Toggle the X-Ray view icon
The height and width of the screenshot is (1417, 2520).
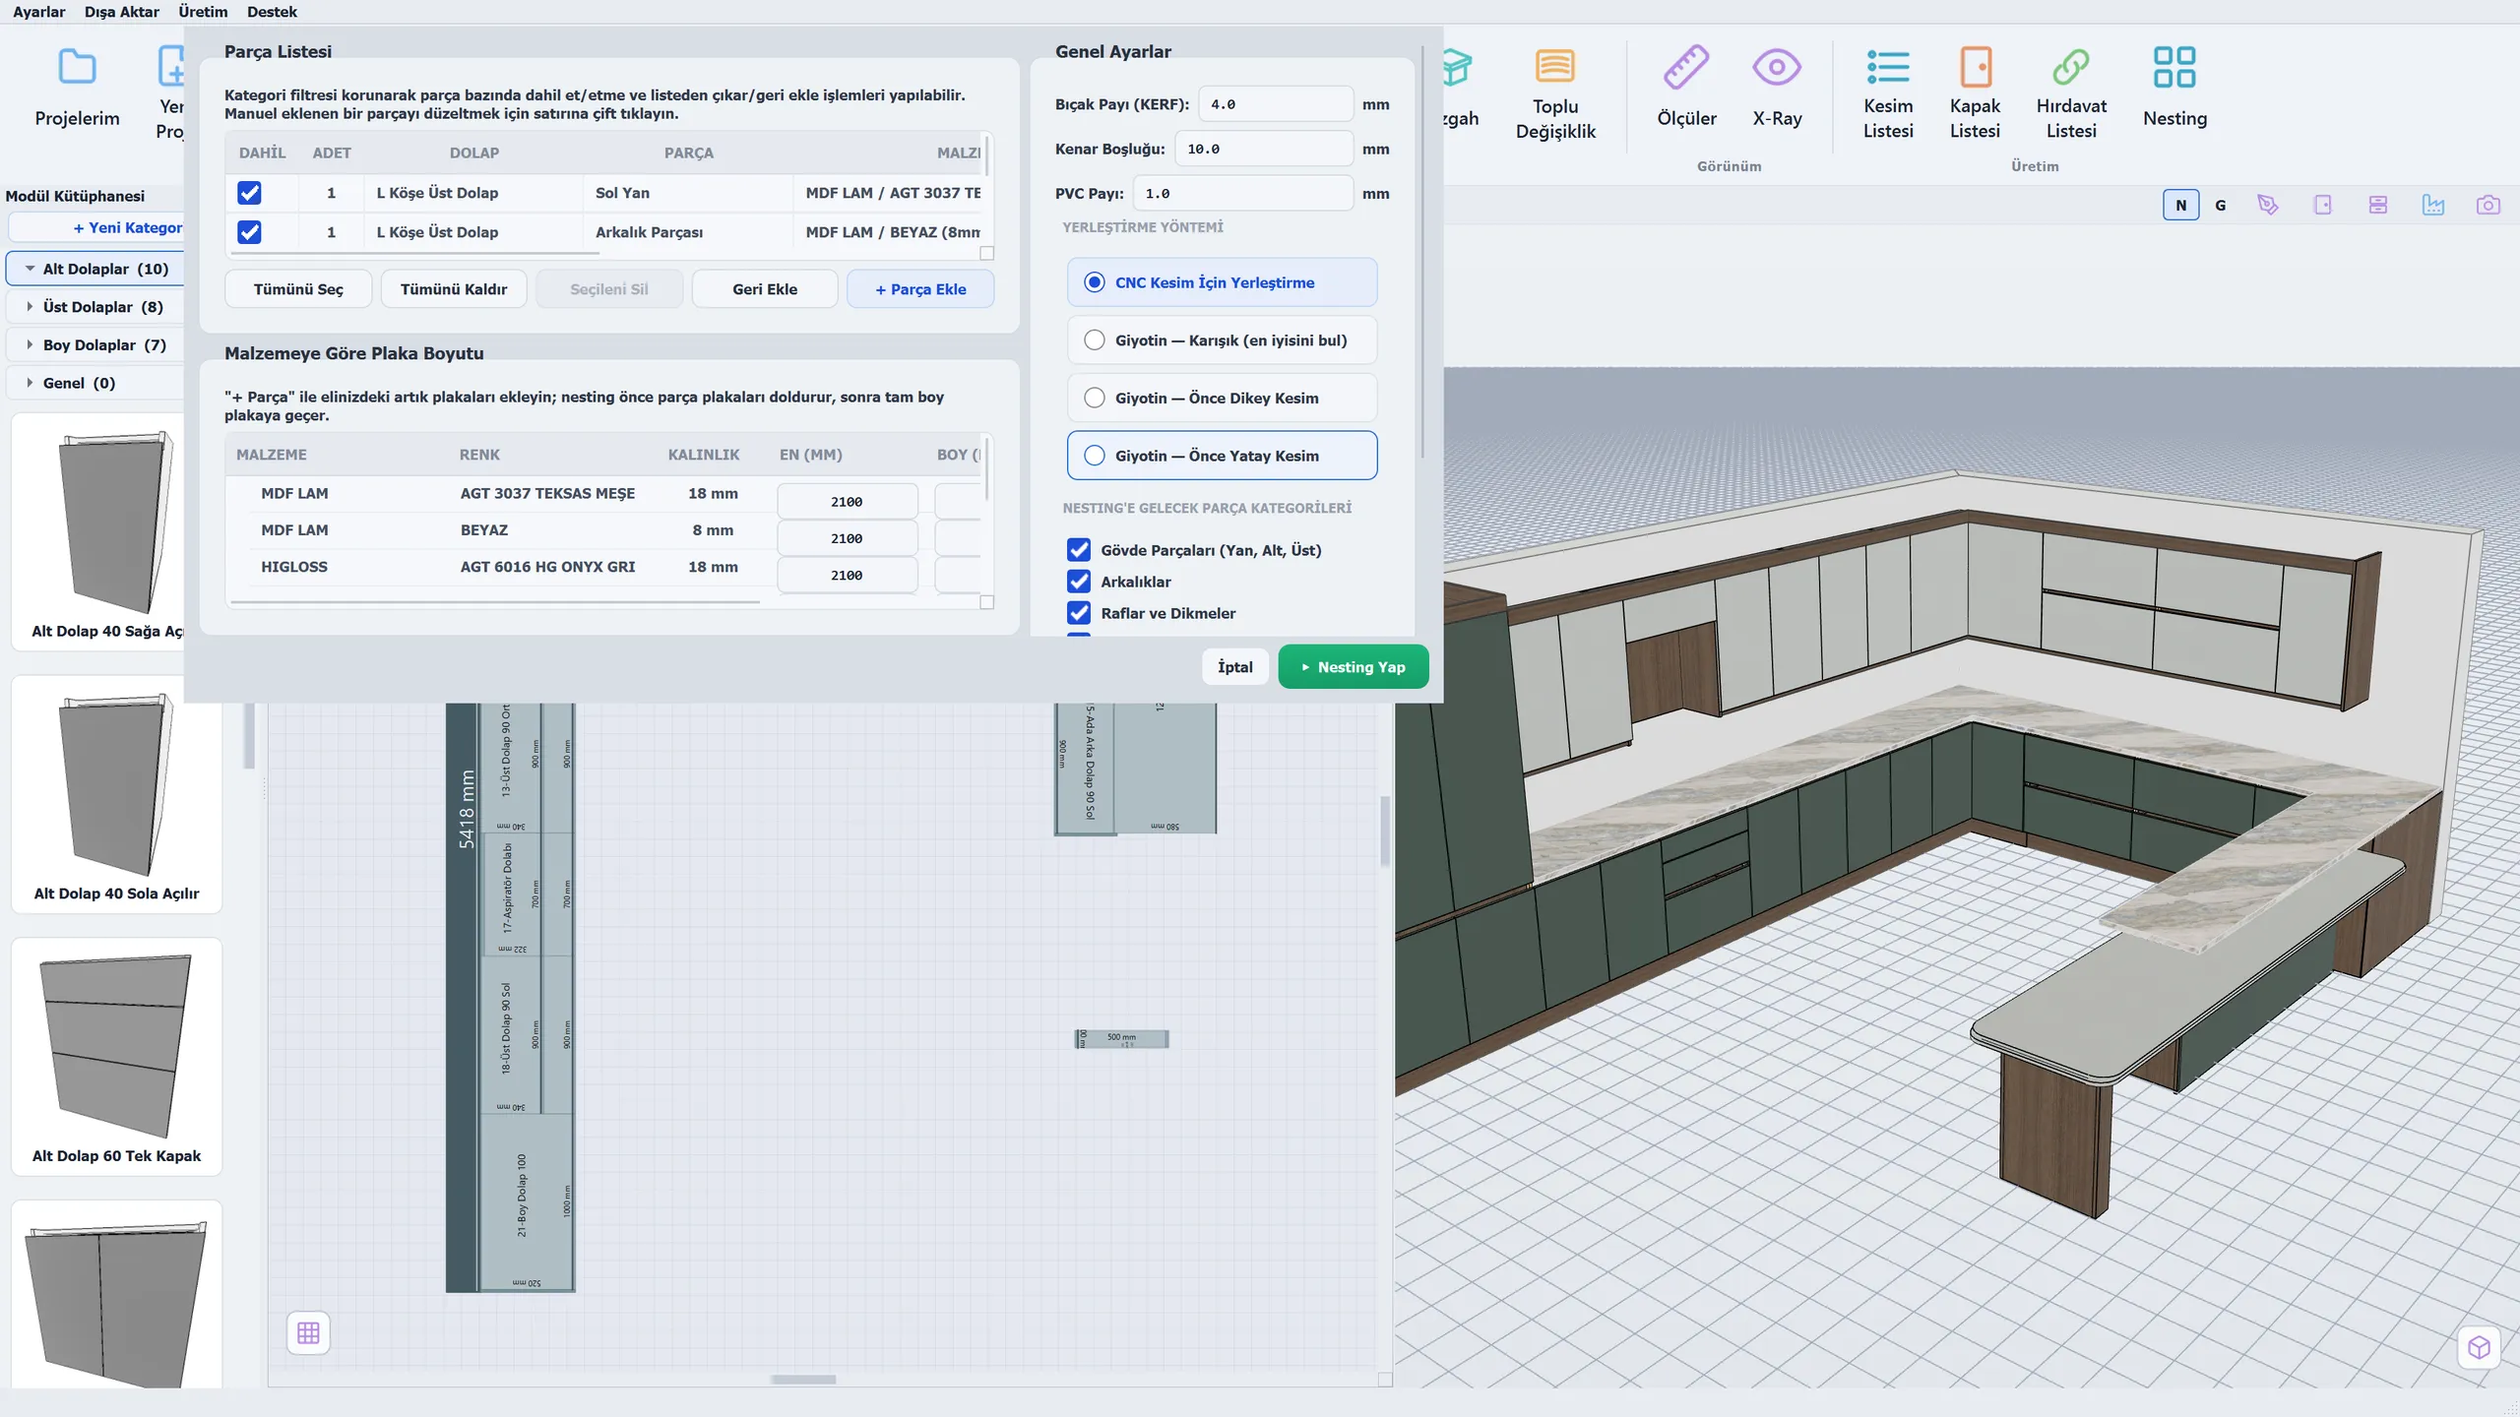coord(1776,68)
